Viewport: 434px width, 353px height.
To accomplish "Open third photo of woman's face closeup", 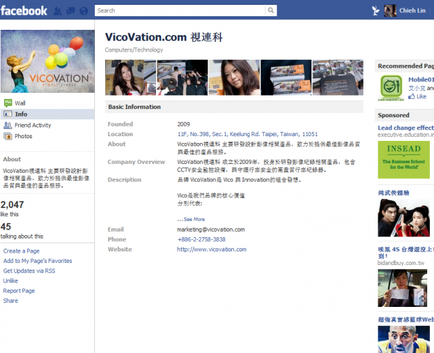I will [x=234, y=77].
